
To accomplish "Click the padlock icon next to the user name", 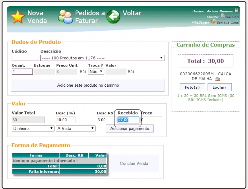I will [236, 10].
